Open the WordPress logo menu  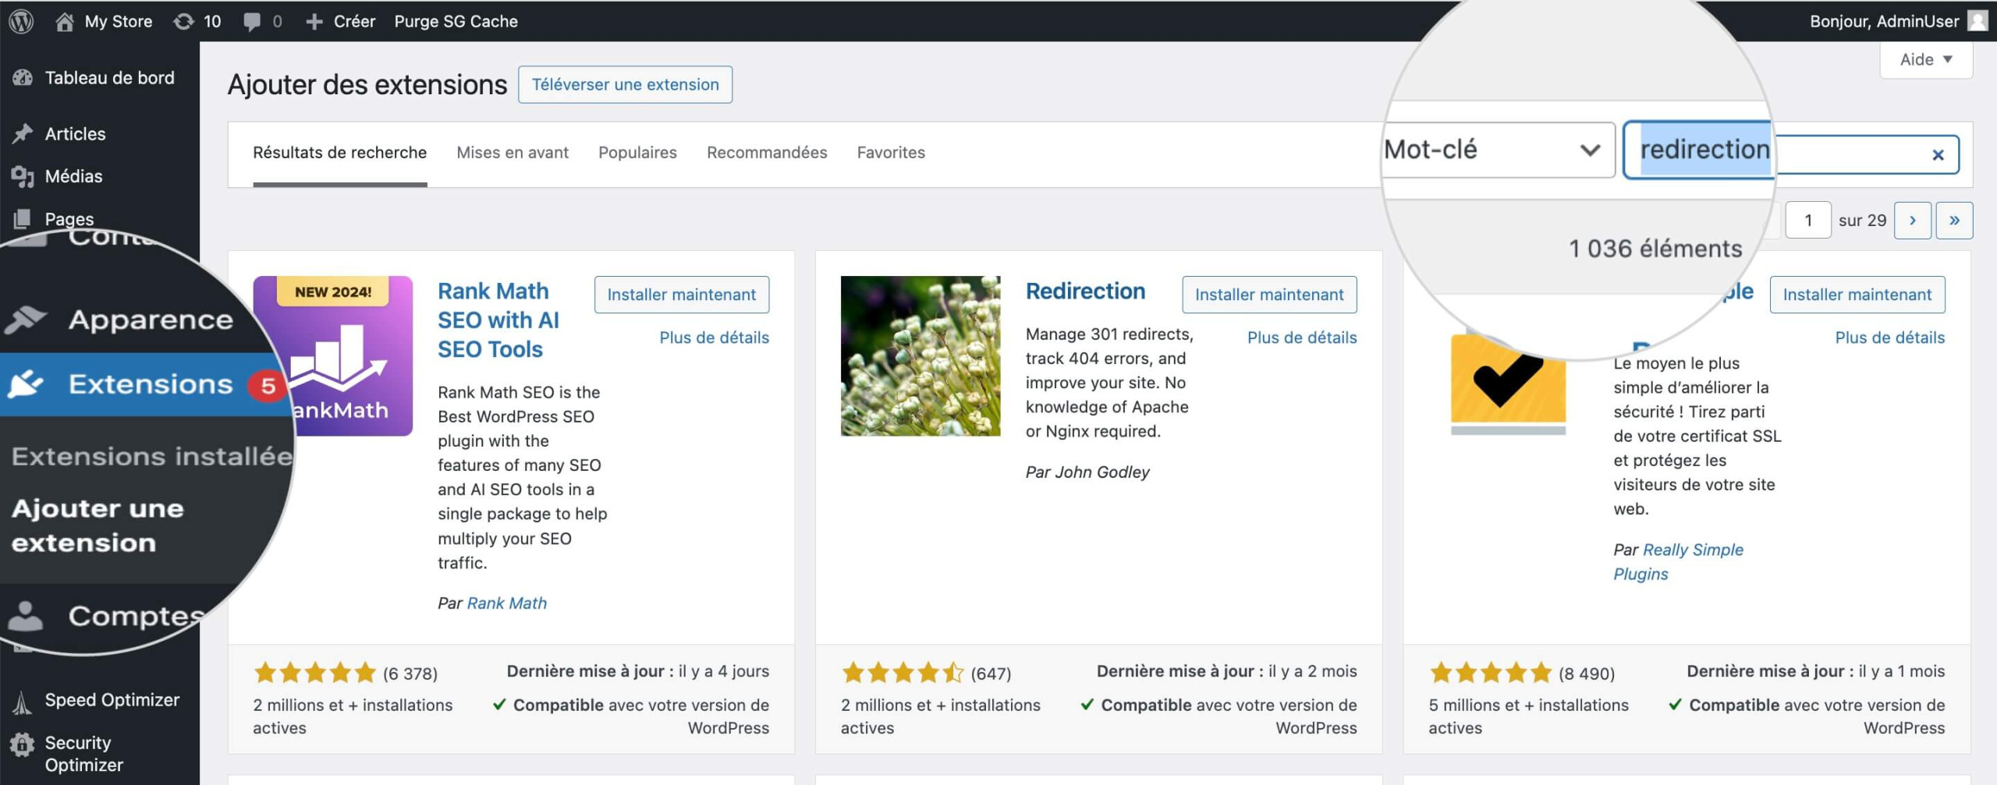(x=21, y=21)
